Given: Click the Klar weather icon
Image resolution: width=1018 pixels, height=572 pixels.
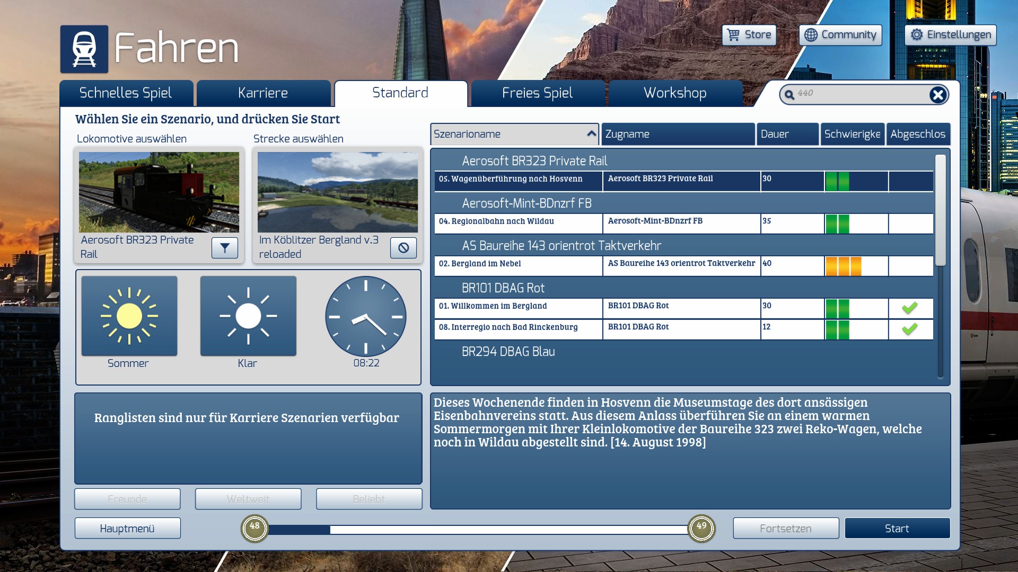Looking at the screenshot, I should 248,316.
